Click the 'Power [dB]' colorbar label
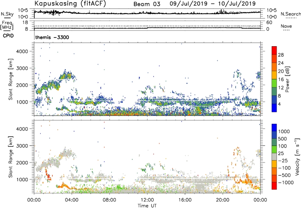 click(287, 79)
